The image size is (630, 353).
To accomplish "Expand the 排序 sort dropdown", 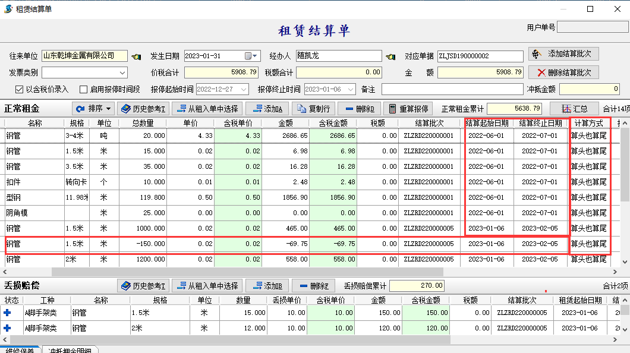I will (x=93, y=109).
